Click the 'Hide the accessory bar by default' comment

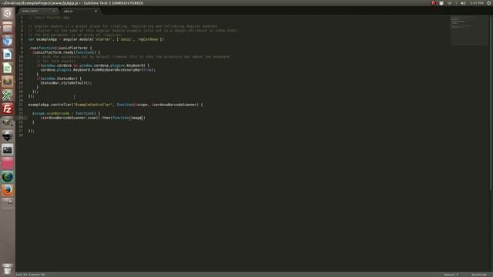[x=133, y=57]
